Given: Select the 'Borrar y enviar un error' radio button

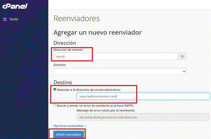Looking at the screenshot, I should [55, 105].
